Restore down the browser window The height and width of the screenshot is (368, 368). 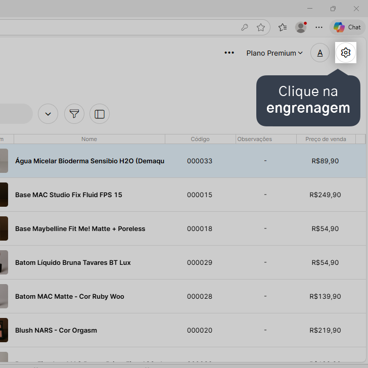coord(333,9)
